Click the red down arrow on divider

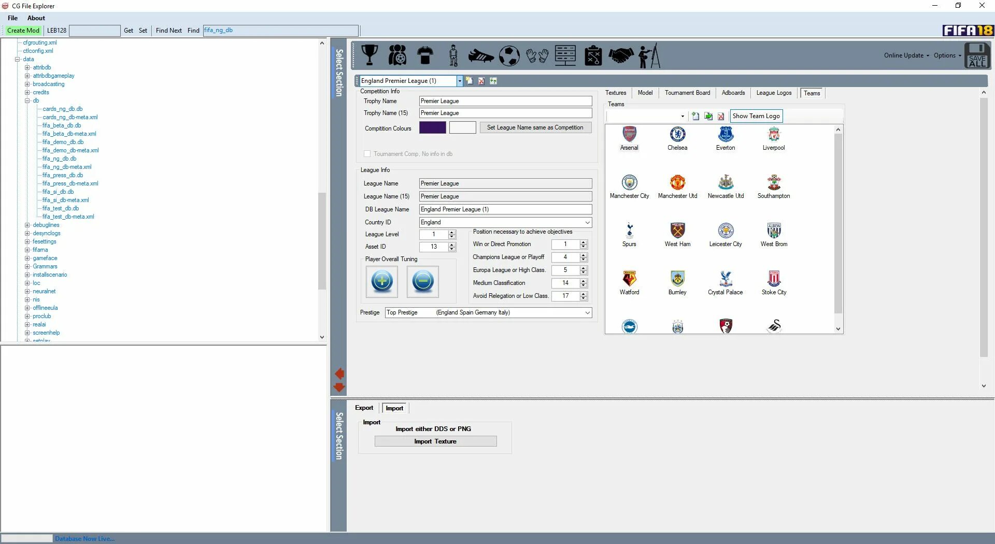pyautogui.click(x=339, y=387)
